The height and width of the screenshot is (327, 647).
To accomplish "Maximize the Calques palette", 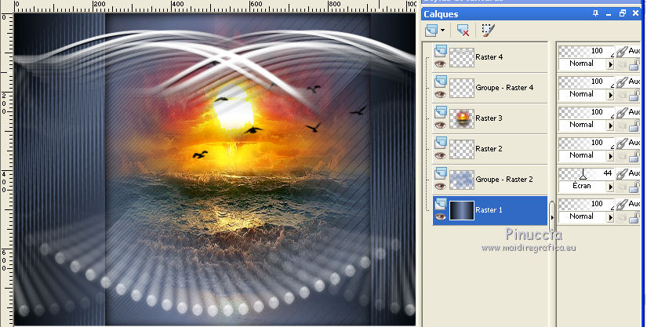I will click(x=622, y=13).
